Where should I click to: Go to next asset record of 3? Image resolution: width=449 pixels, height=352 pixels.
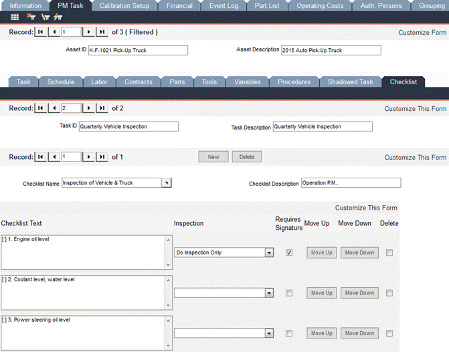pos(88,32)
